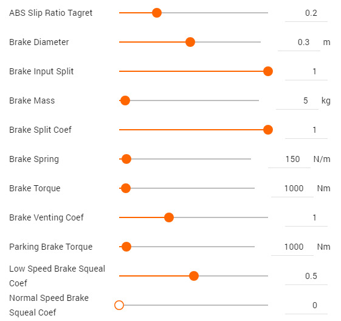
Task: Click the Brake Spring slider handle
Action: 126,159
